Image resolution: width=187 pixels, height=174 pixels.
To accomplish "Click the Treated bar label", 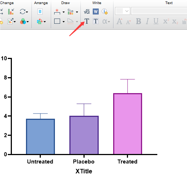I will pyautogui.click(x=127, y=161).
